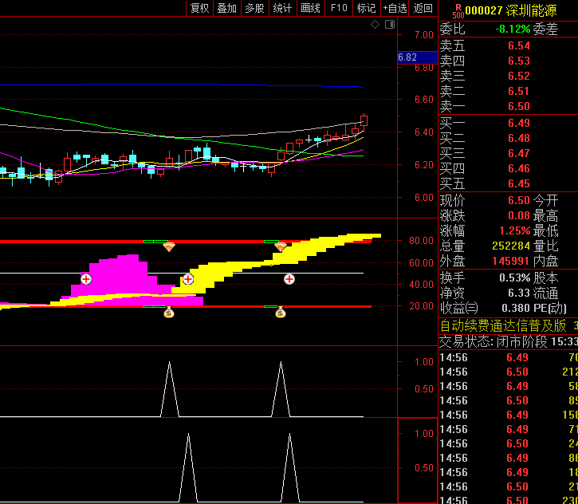Click the 自动续费通达信普及版 yellow banner link
Viewport: 578px width, 504px height.
(504, 325)
